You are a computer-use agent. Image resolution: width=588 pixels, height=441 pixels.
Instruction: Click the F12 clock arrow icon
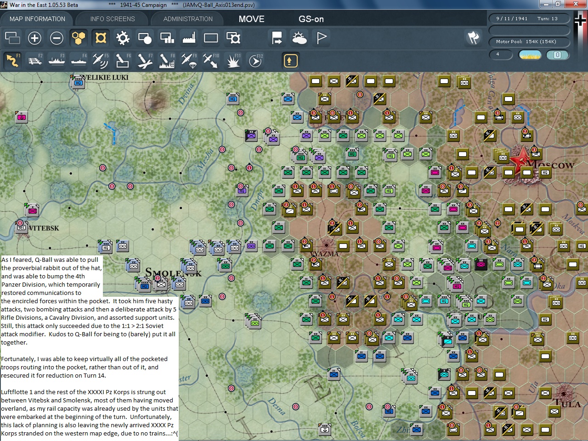point(255,61)
